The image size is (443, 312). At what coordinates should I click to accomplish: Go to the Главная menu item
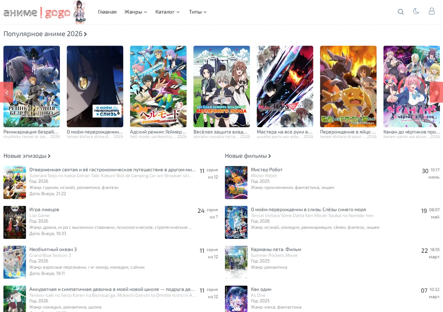point(107,12)
